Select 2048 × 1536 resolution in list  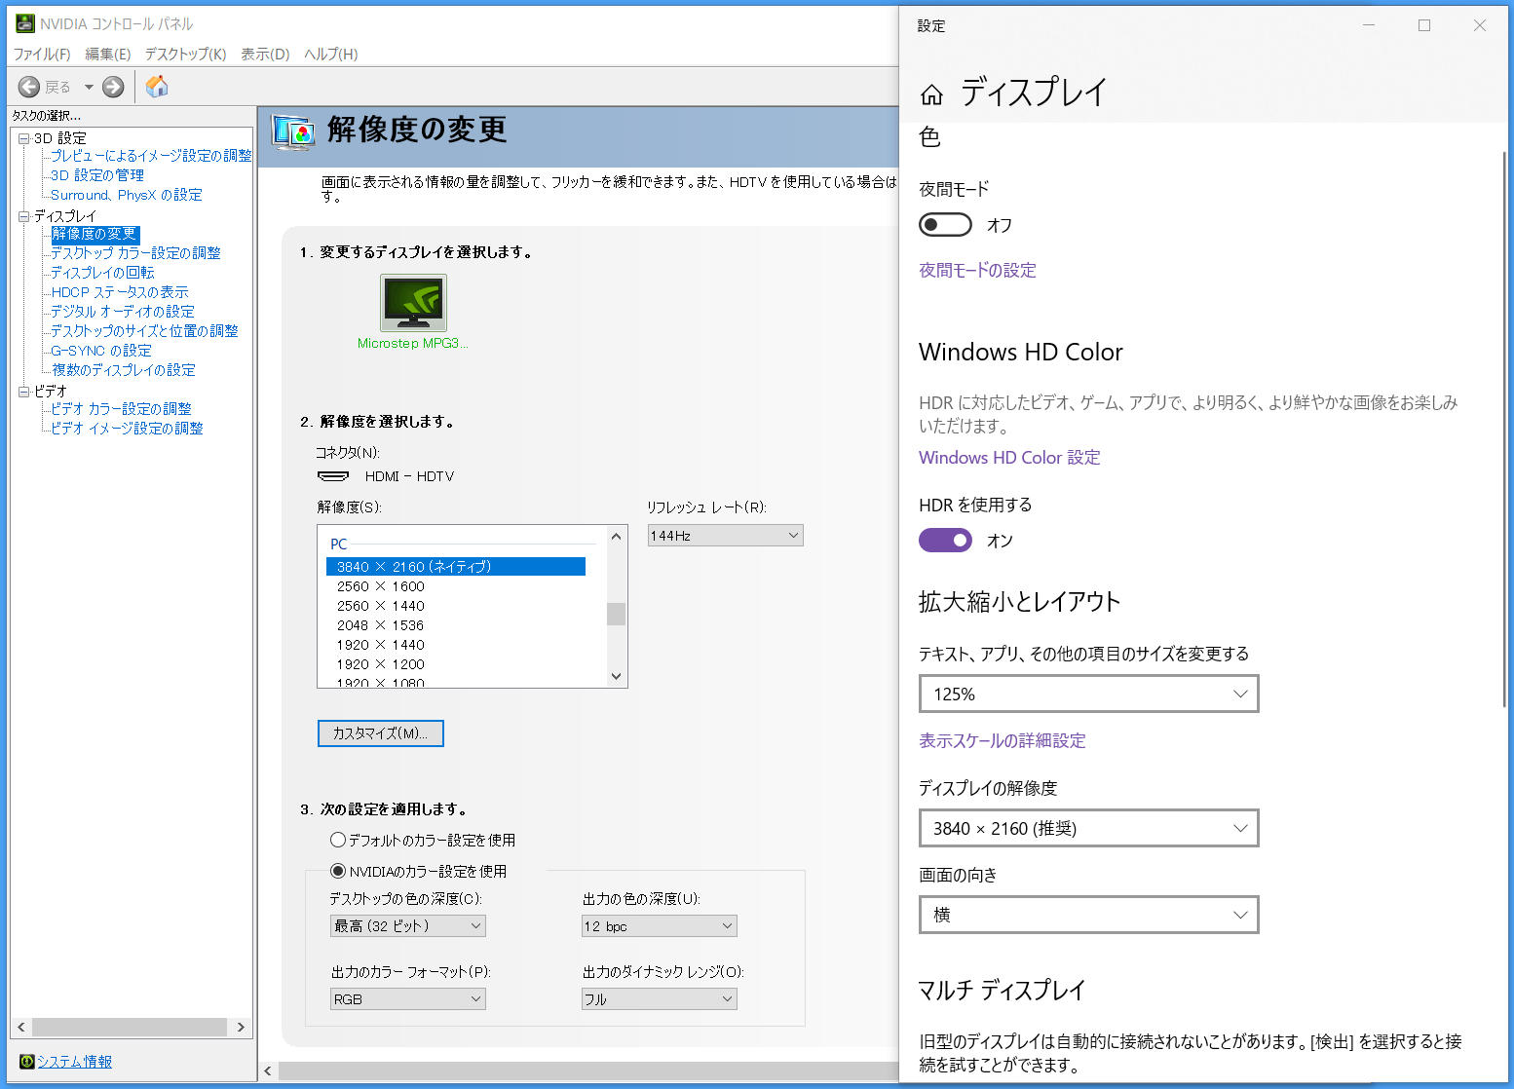click(x=381, y=625)
